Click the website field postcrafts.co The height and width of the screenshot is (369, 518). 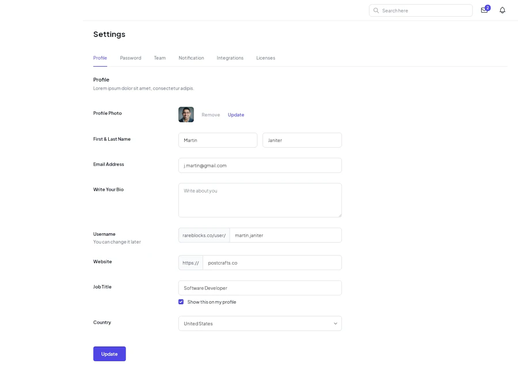(x=272, y=263)
